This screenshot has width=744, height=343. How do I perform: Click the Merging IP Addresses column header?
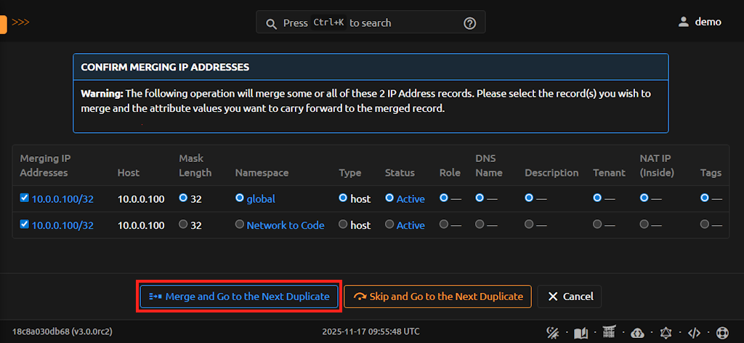tap(45, 166)
